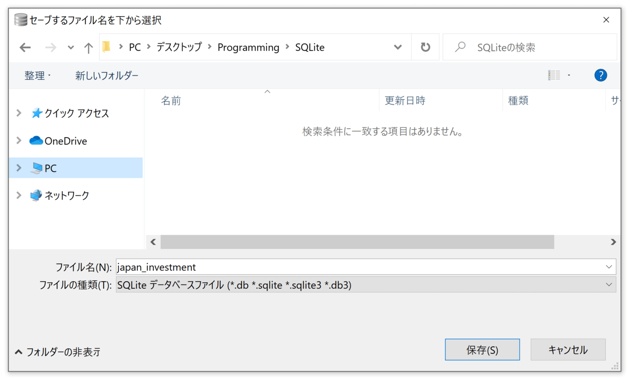This screenshot has width=632, height=383.
Task: Go up one folder level
Action: point(88,47)
